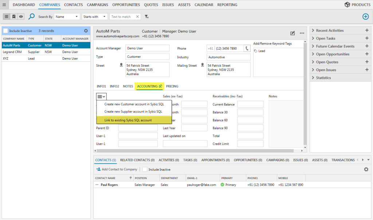The image size is (373, 220).
Task: Toggle the eye view button in toolbar
Action: (x=21, y=17)
